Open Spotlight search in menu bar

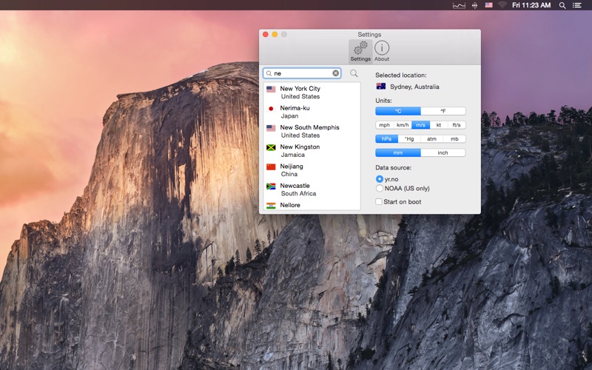pos(562,5)
